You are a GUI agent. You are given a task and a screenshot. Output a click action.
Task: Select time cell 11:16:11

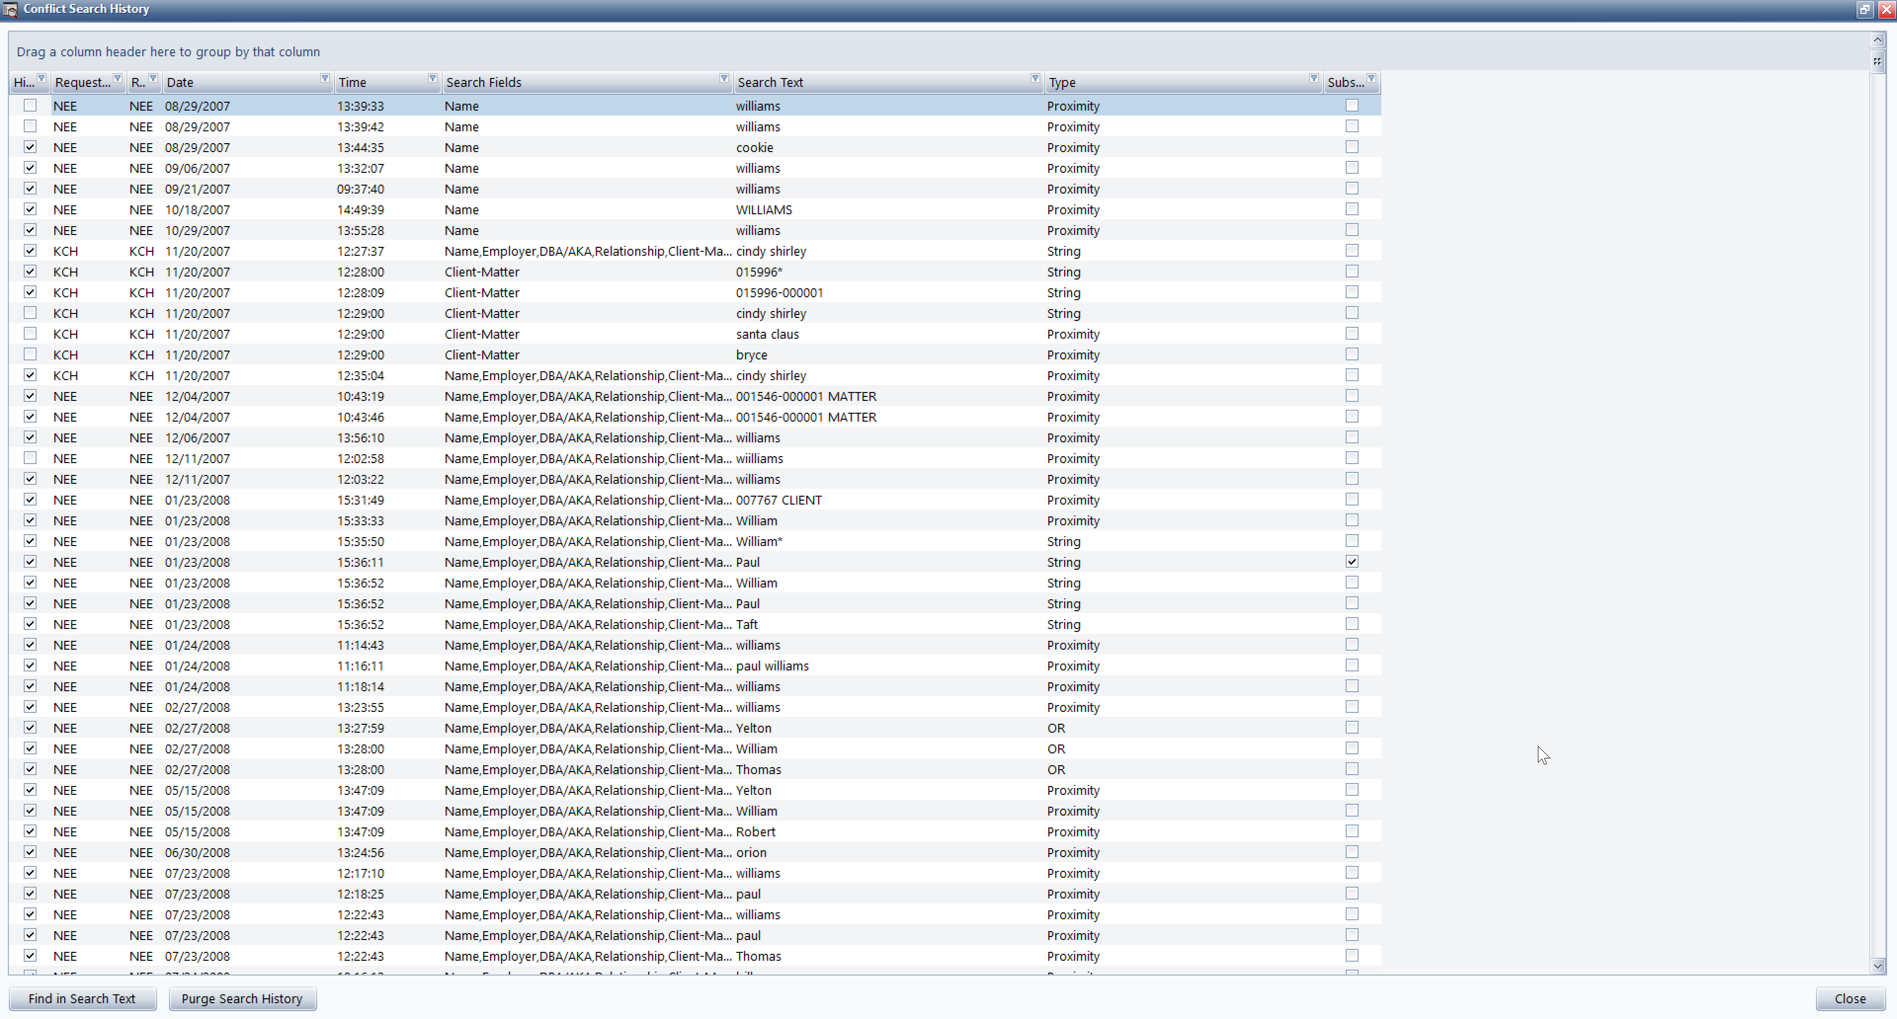coord(361,666)
